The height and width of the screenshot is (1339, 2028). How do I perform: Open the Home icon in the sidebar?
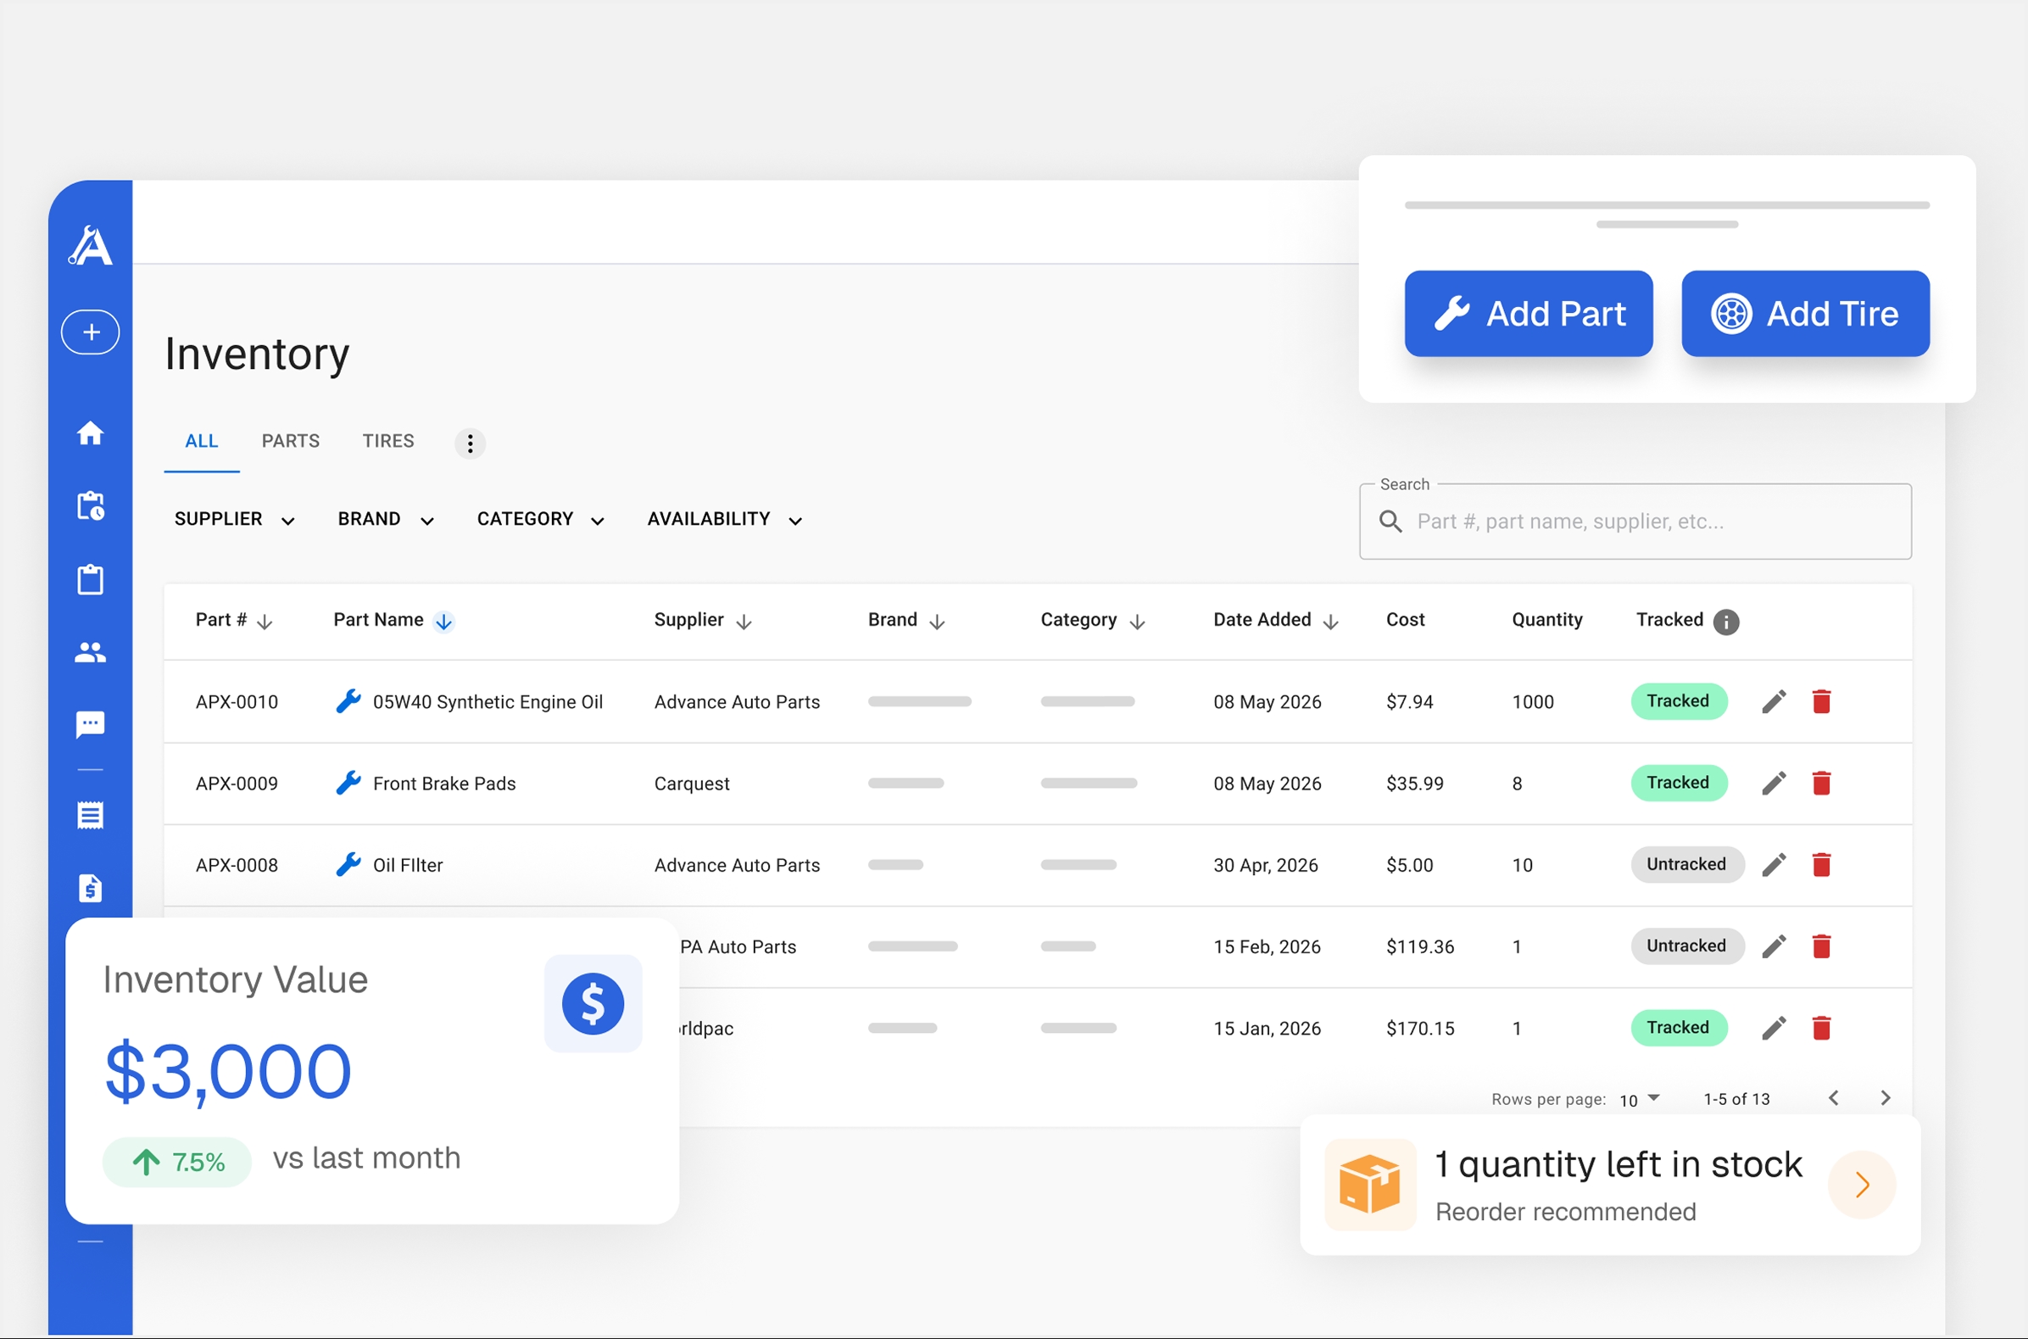(x=91, y=433)
